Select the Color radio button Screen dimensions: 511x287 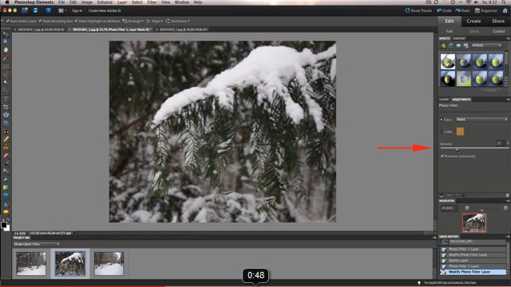[x=442, y=132]
